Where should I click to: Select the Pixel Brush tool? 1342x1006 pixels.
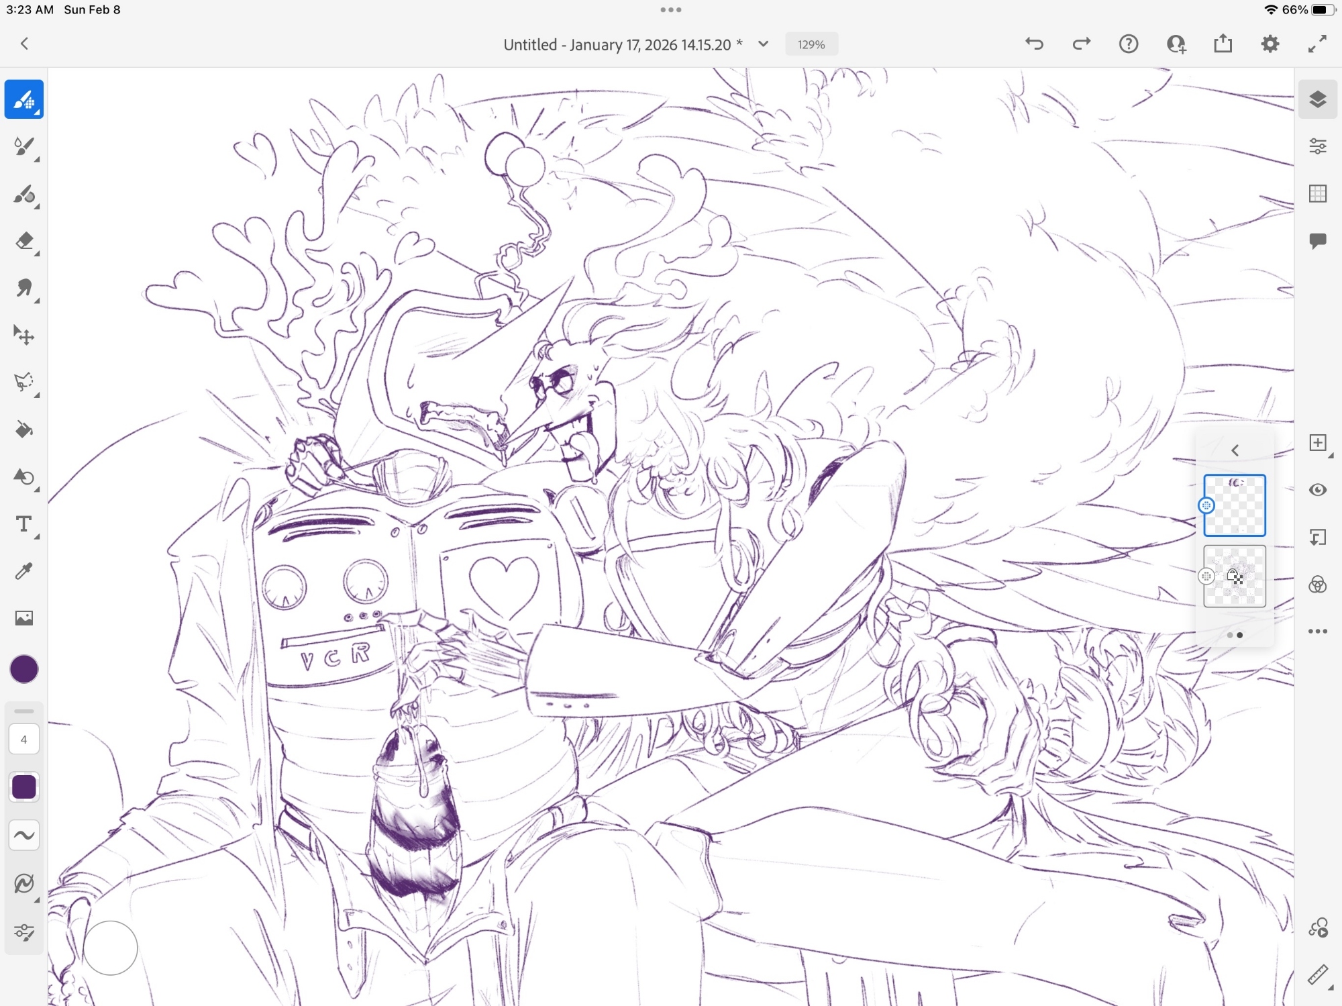click(24, 99)
